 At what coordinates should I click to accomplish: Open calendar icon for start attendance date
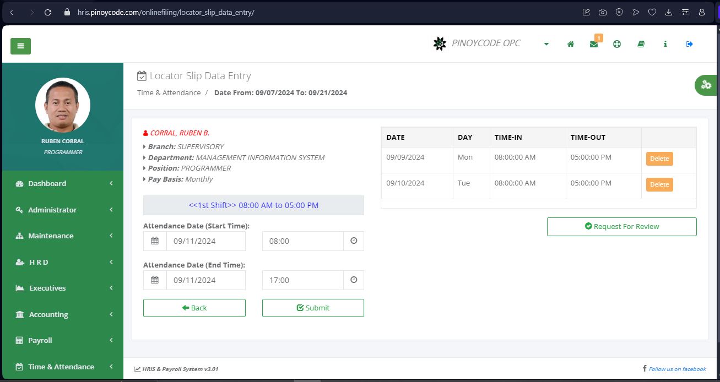click(155, 241)
